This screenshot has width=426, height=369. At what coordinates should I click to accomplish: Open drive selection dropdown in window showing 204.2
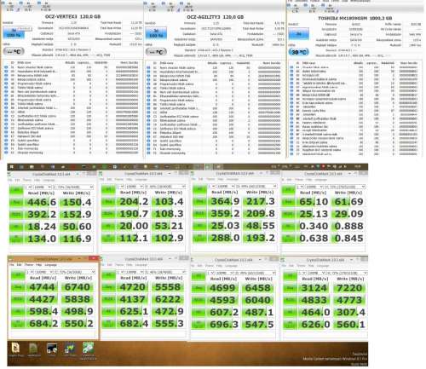point(165,187)
